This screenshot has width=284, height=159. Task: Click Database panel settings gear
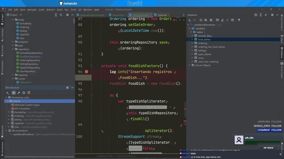click(x=272, y=15)
